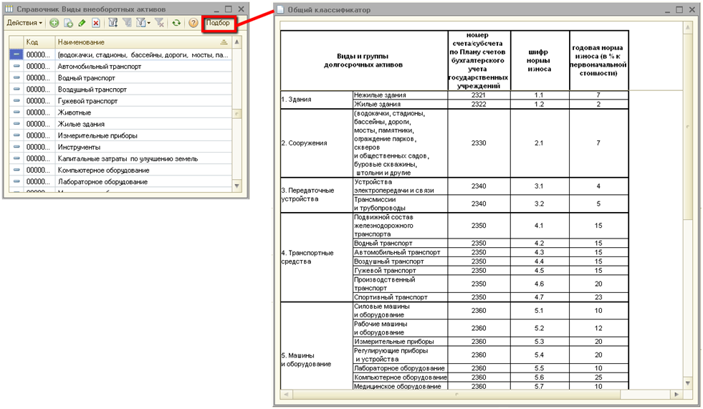Click the classifier's horizontal scrollbar right arrow
This screenshot has width=703, height=409.
[x=676, y=395]
